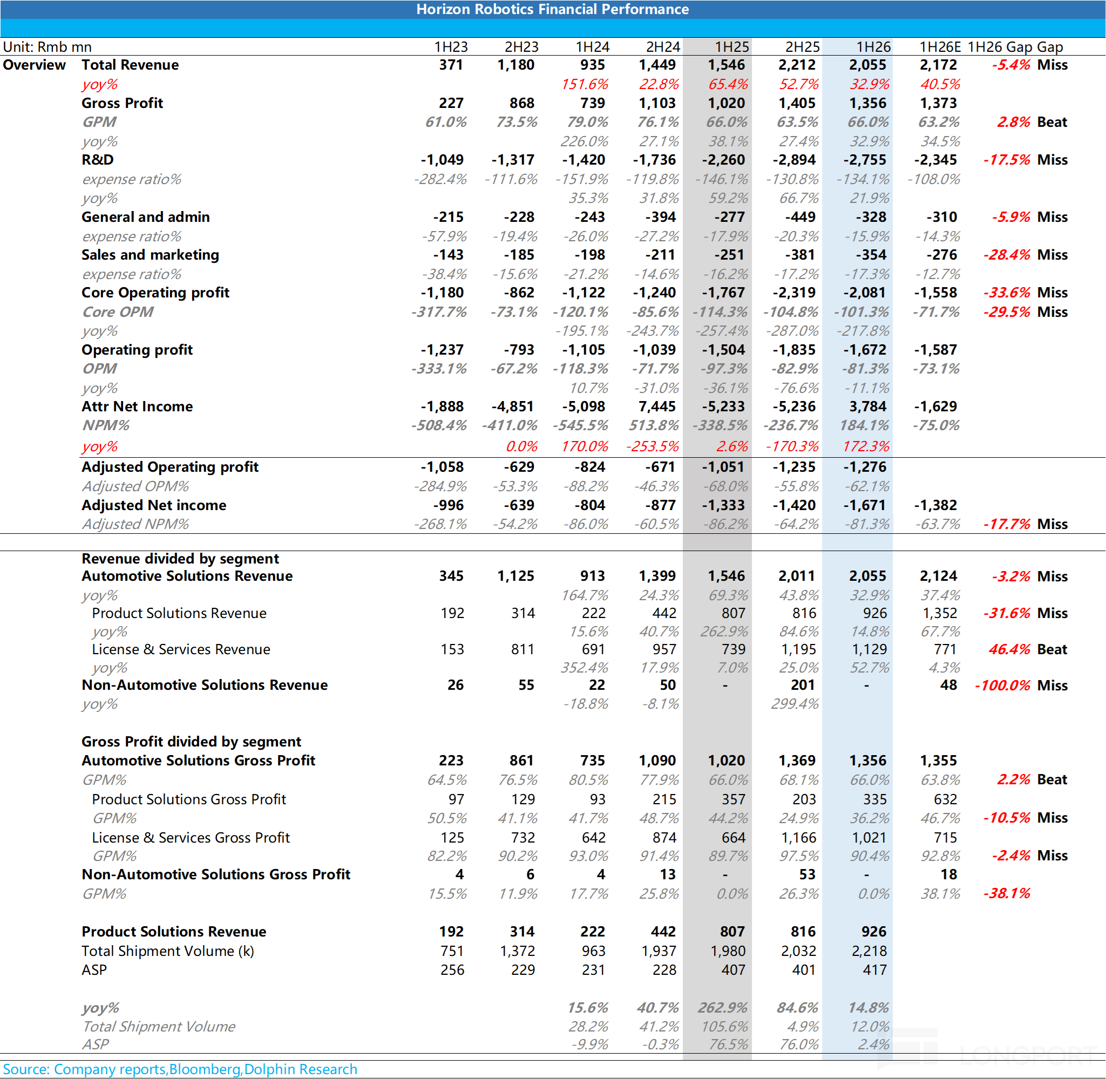Select the 2H25 column header

(803, 46)
